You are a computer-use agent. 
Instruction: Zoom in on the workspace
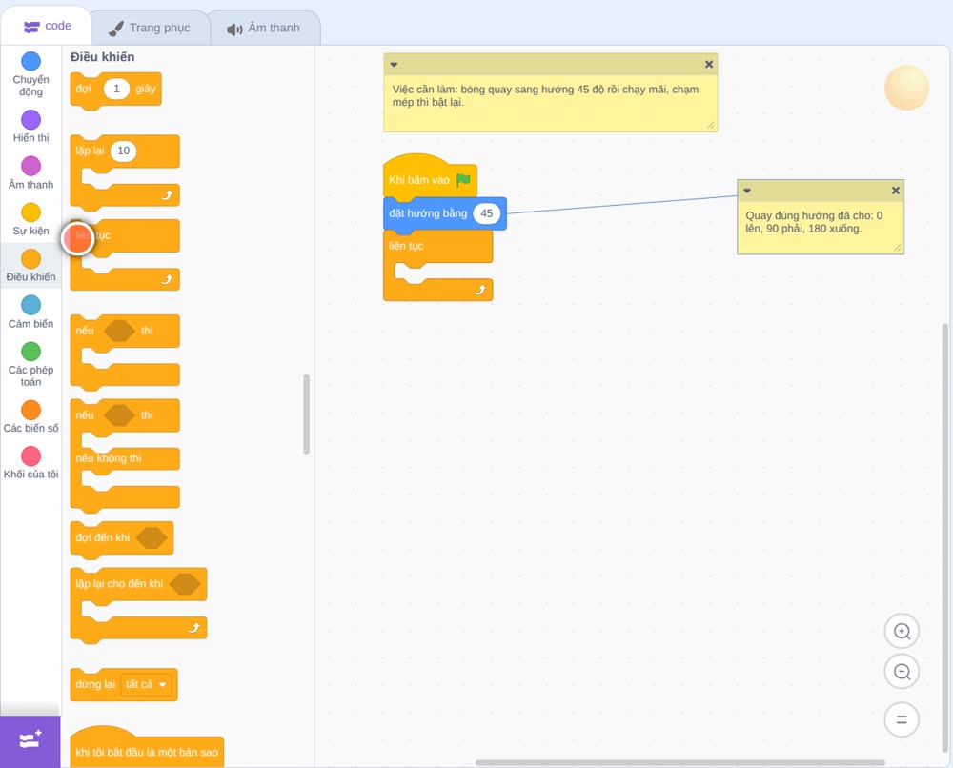tap(902, 632)
